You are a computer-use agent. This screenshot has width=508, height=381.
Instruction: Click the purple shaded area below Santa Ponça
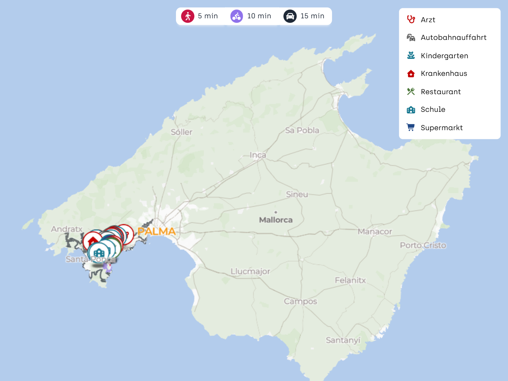[107, 268]
